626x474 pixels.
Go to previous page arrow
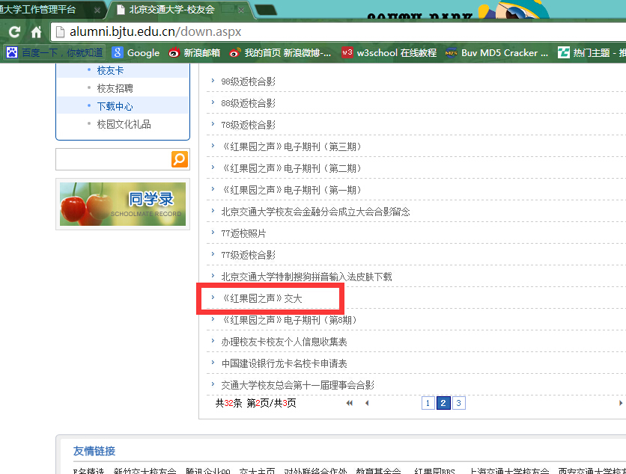366,403
